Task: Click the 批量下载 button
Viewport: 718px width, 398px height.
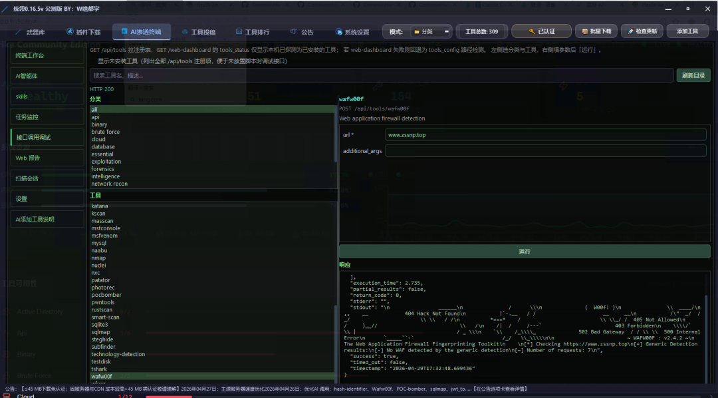Action: (596, 31)
